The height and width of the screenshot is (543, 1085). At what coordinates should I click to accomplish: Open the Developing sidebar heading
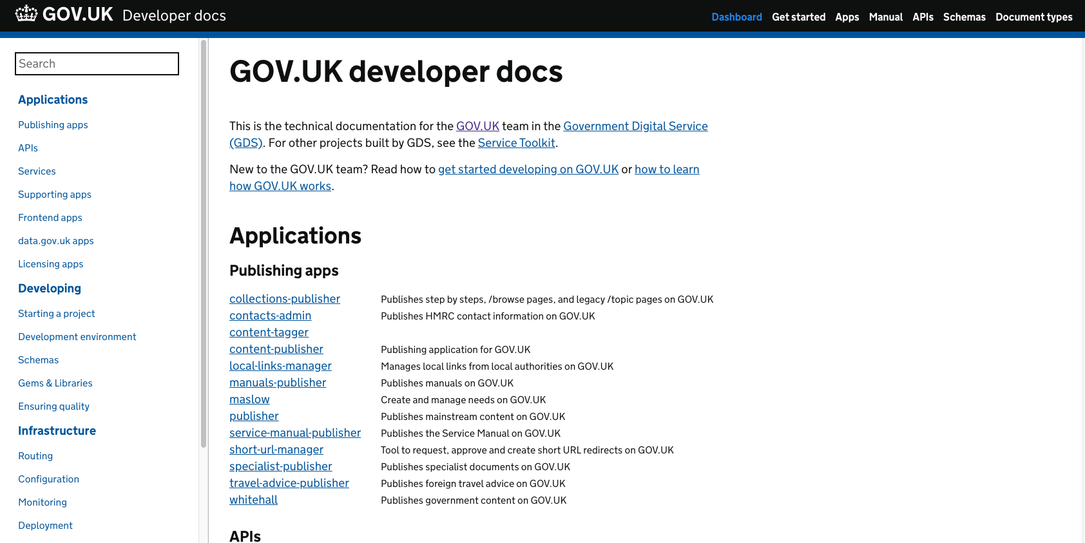click(x=50, y=289)
